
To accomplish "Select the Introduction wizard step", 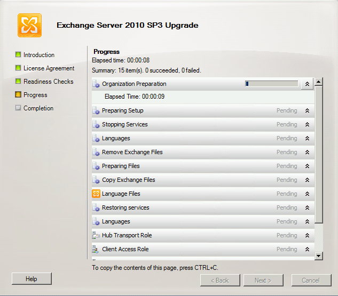I will 39,55.
